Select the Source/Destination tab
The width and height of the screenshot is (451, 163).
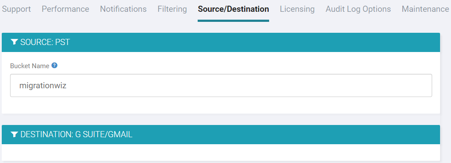[233, 9]
